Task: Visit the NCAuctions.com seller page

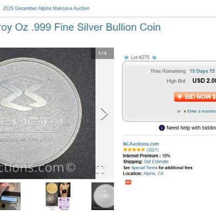Action: pyautogui.click(x=141, y=144)
